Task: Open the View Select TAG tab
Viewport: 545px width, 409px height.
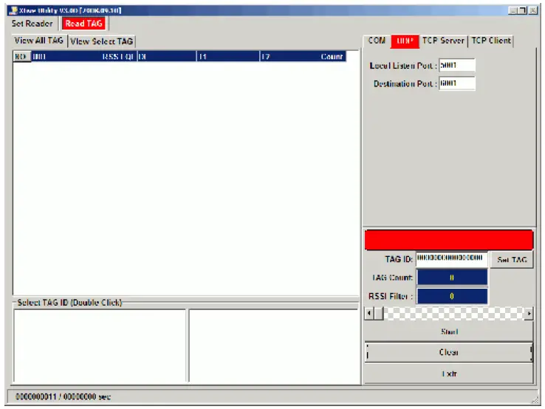Action: 101,41
